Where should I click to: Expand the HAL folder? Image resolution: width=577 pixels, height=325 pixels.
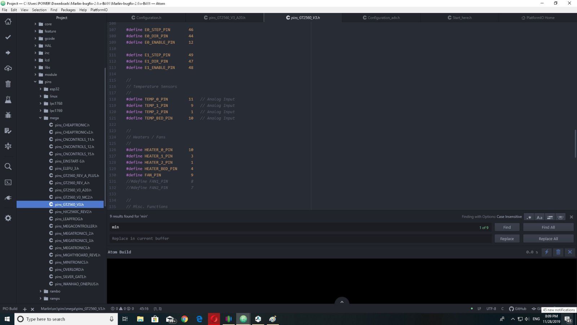pos(35,46)
